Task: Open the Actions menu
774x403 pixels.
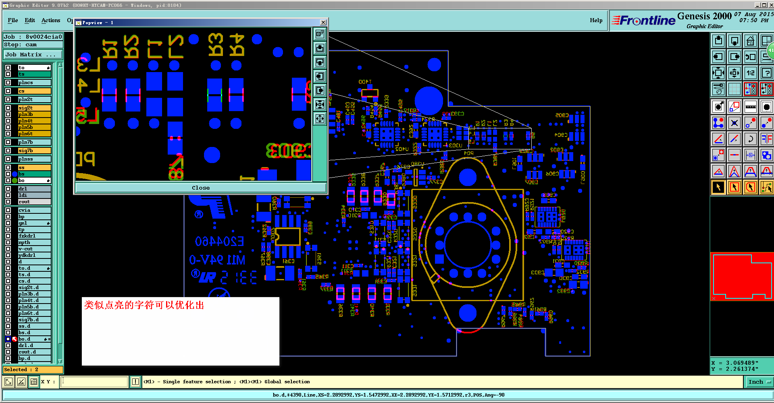Action: (x=51, y=20)
